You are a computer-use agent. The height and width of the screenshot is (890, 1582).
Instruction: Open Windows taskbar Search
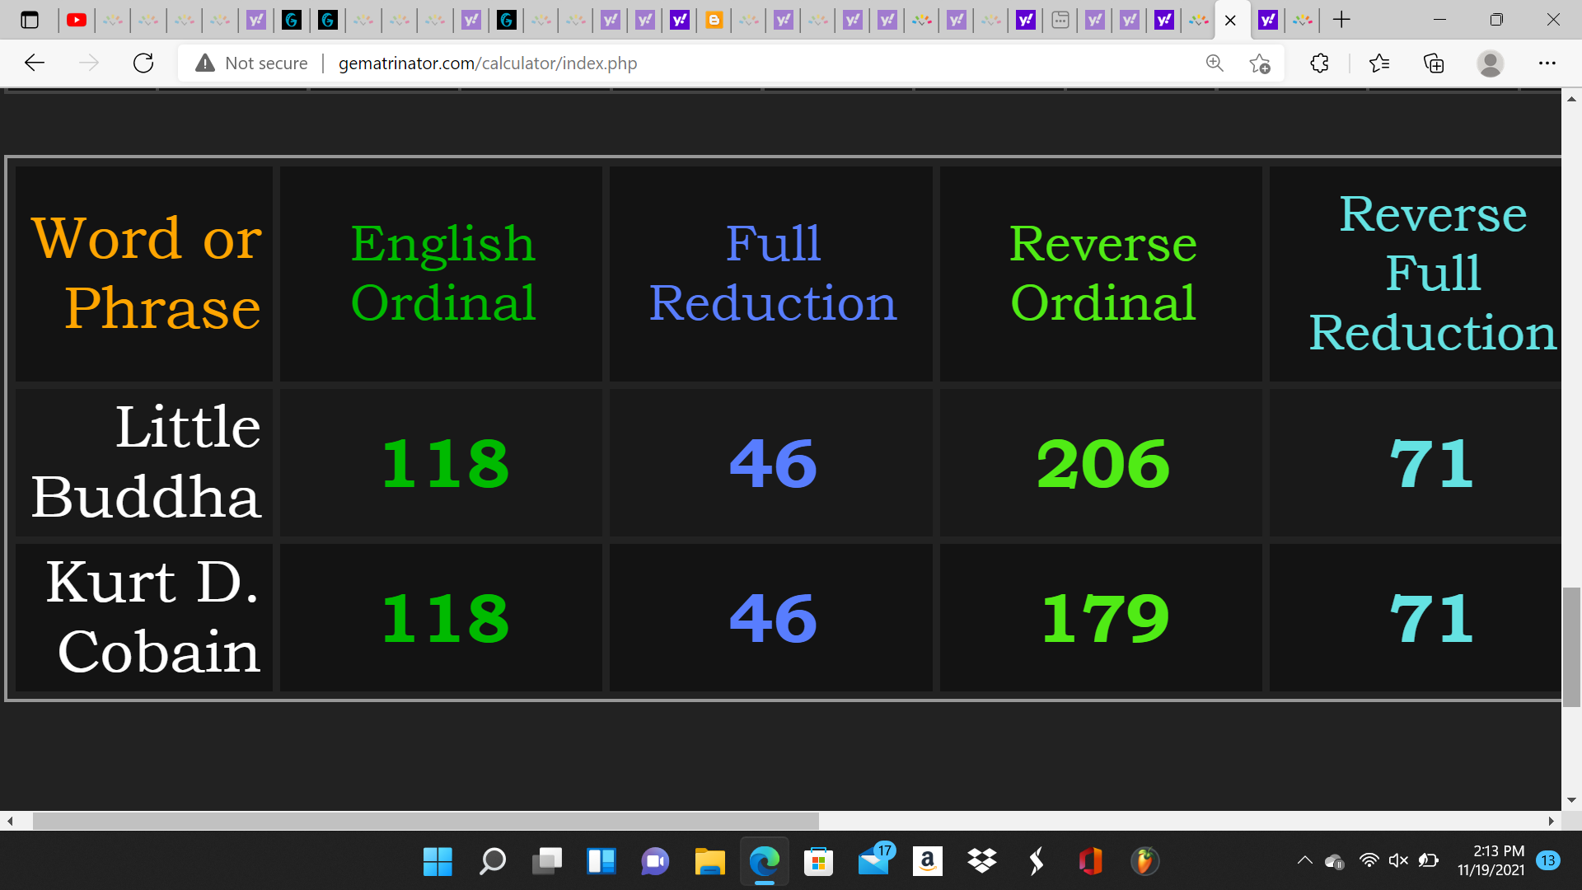tap(492, 861)
